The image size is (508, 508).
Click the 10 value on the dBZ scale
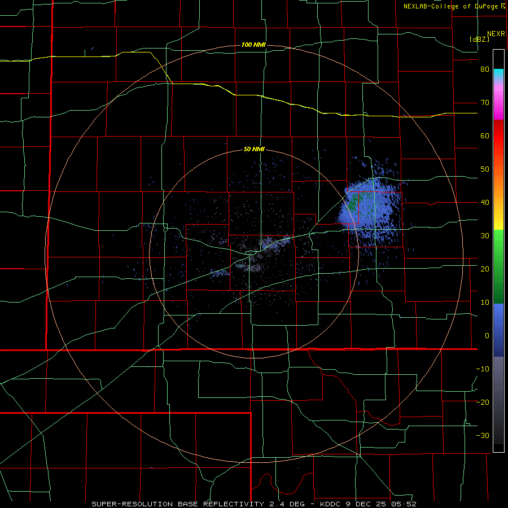(485, 303)
